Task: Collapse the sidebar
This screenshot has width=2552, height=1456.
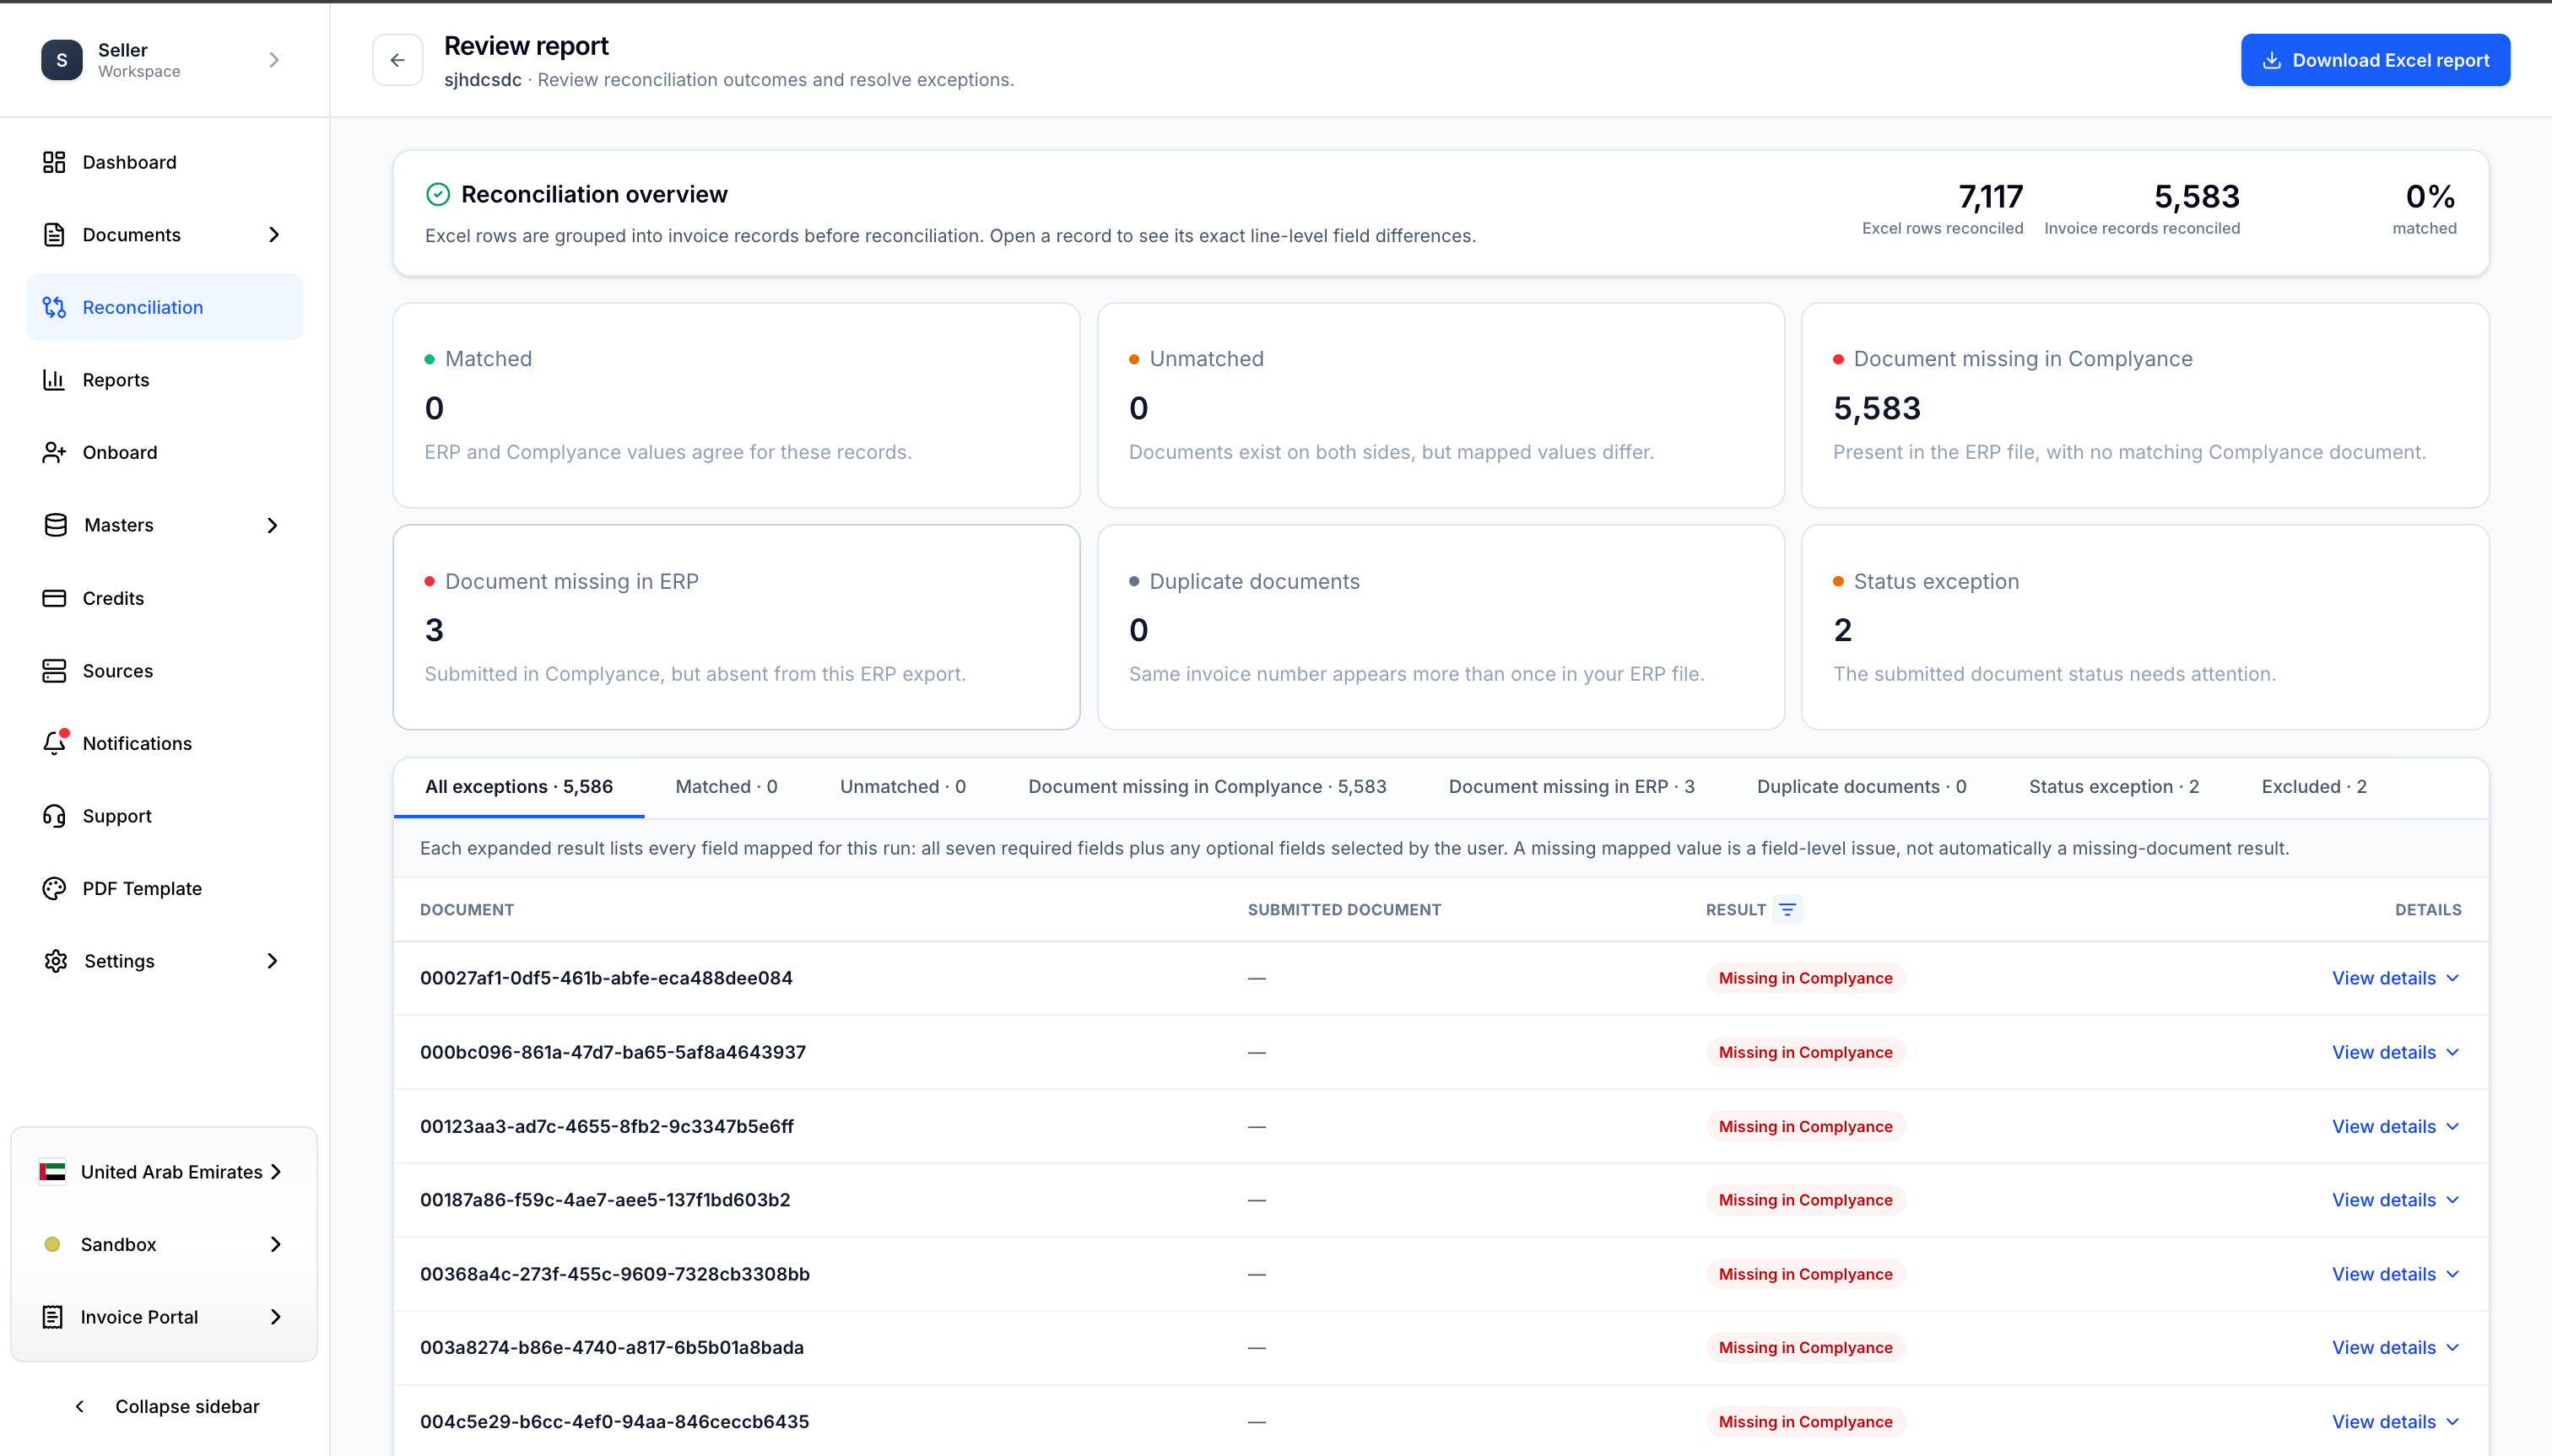Action: [x=167, y=1406]
